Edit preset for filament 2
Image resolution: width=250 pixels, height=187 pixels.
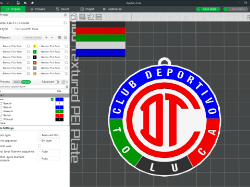pos(67,46)
